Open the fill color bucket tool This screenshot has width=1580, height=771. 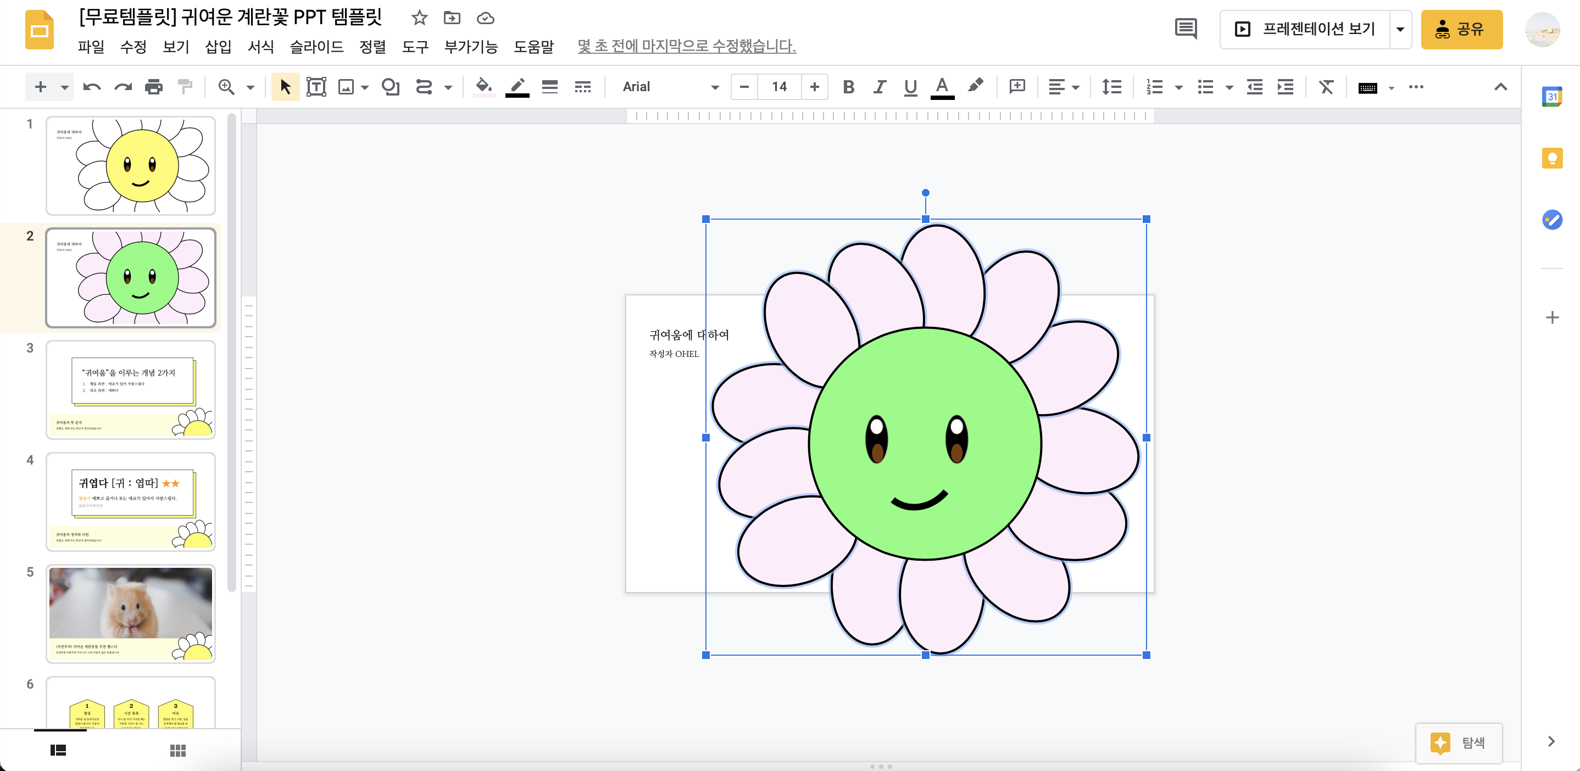pos(483,87)
